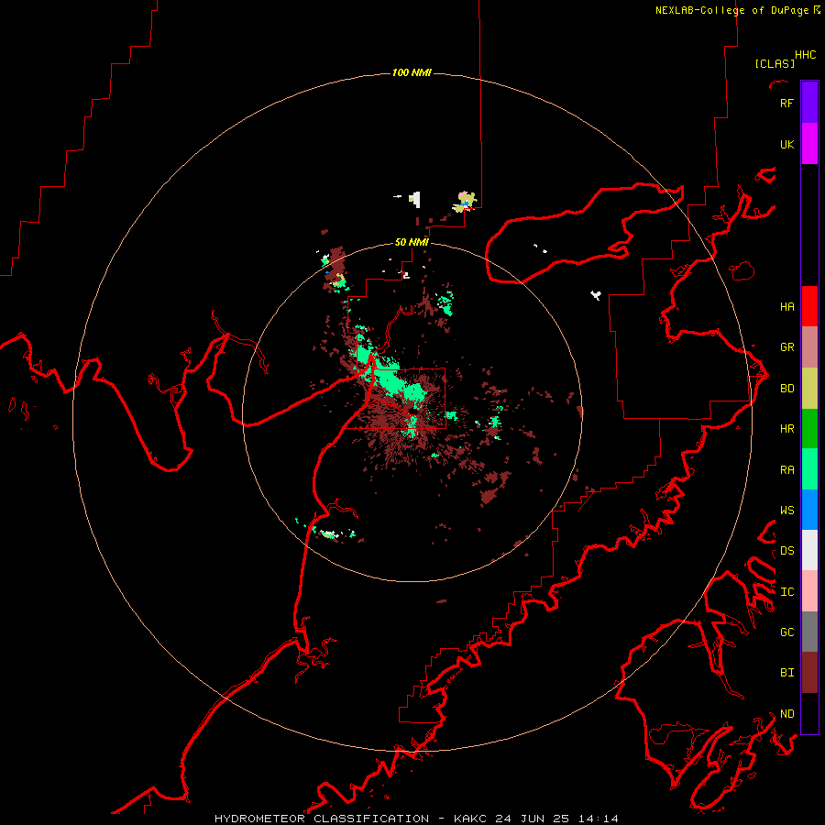Click the "BD" legend label
The height and width of the screenshot is (825, 825).
coord(786,389)
